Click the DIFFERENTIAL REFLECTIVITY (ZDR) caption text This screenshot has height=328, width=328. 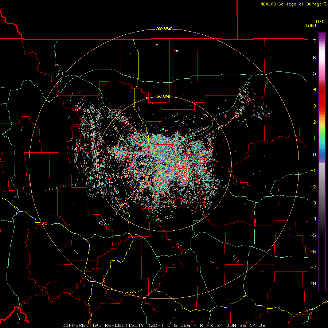[x=114, y=325]
